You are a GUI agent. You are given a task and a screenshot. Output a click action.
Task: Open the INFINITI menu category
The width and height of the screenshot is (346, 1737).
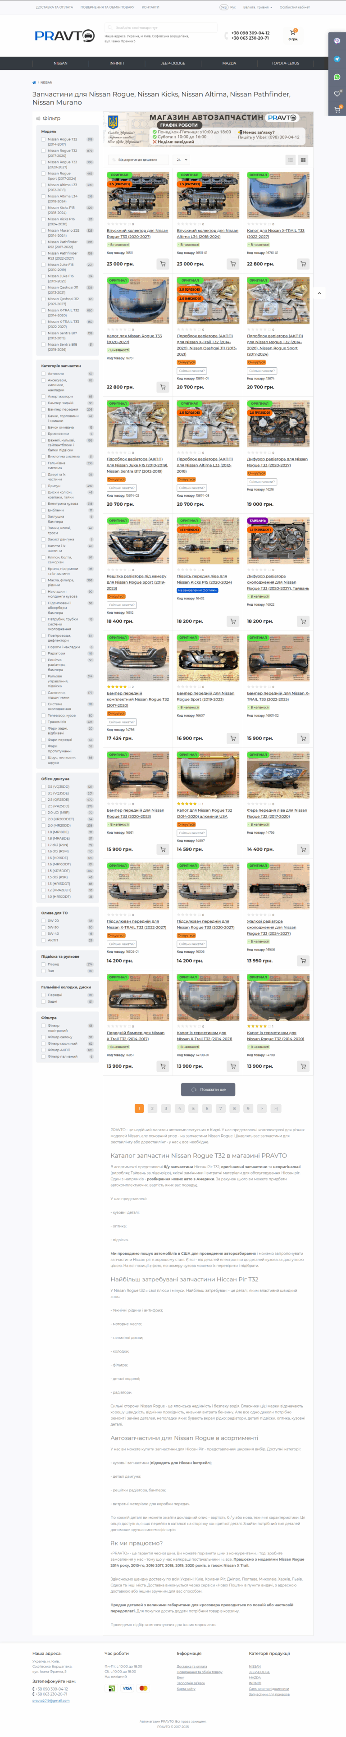pos(117,64)
